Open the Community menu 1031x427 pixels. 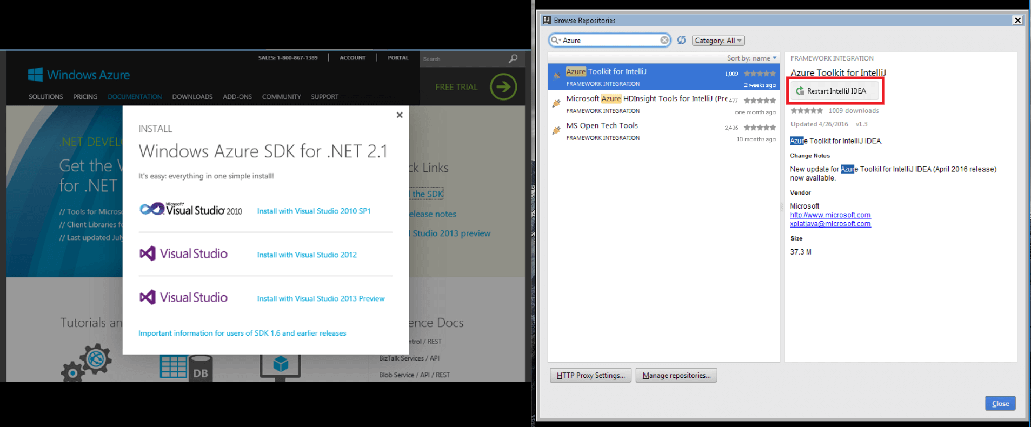[281, 97]
